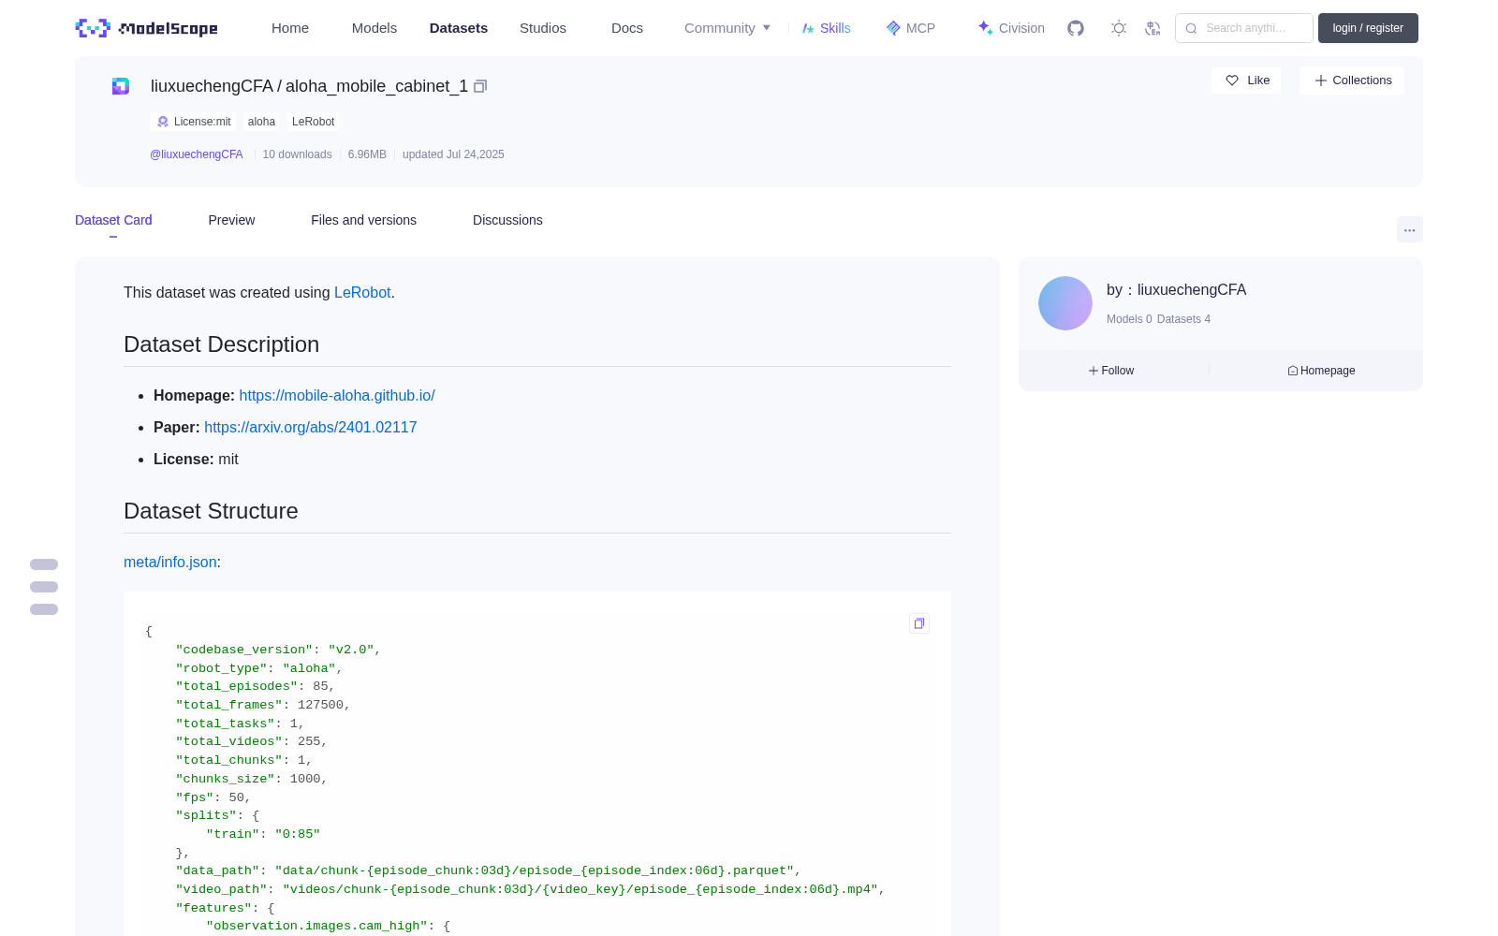Click the liuxuechengCFA gradient avatar

(1065, 303)
